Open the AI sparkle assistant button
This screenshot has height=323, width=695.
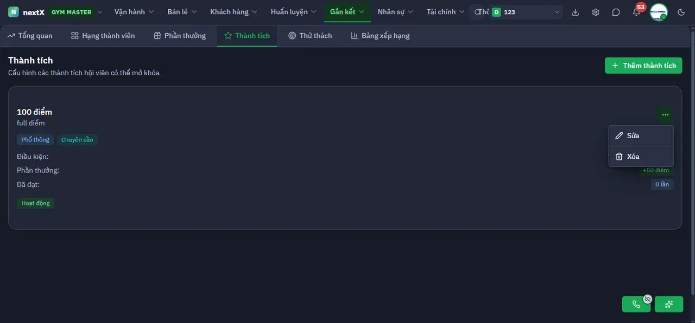(669, 304)
